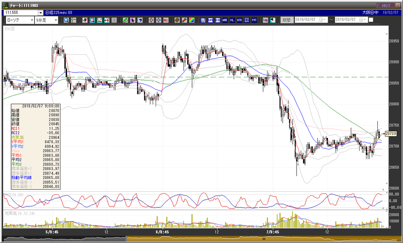Click the 移動平均線 row in data box
403x243 pixels.
(36, 178)
